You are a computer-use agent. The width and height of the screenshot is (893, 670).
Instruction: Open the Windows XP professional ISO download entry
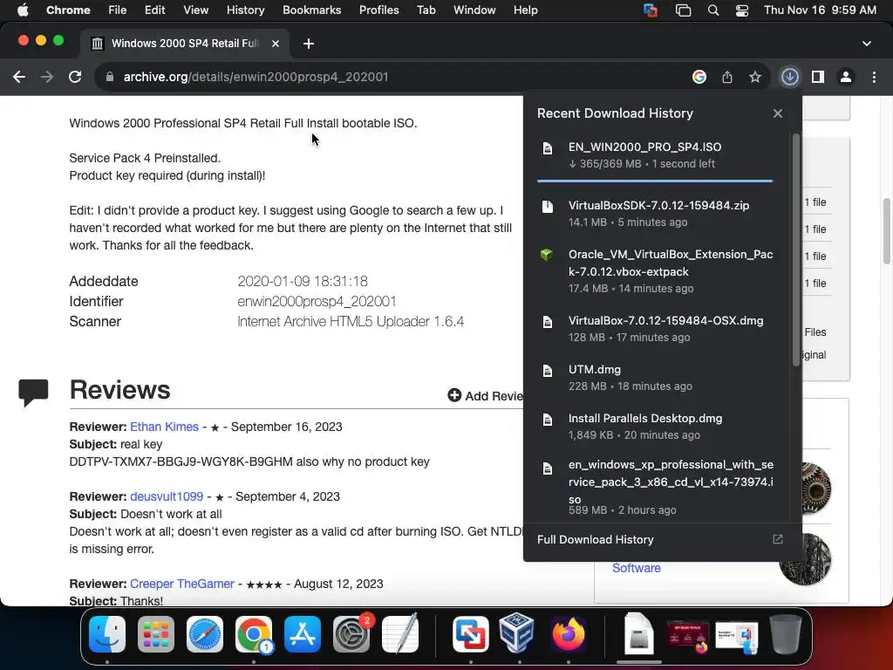tap(654, 487)
